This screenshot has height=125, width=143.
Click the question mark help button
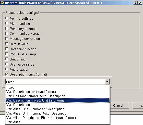pos(136,3)
